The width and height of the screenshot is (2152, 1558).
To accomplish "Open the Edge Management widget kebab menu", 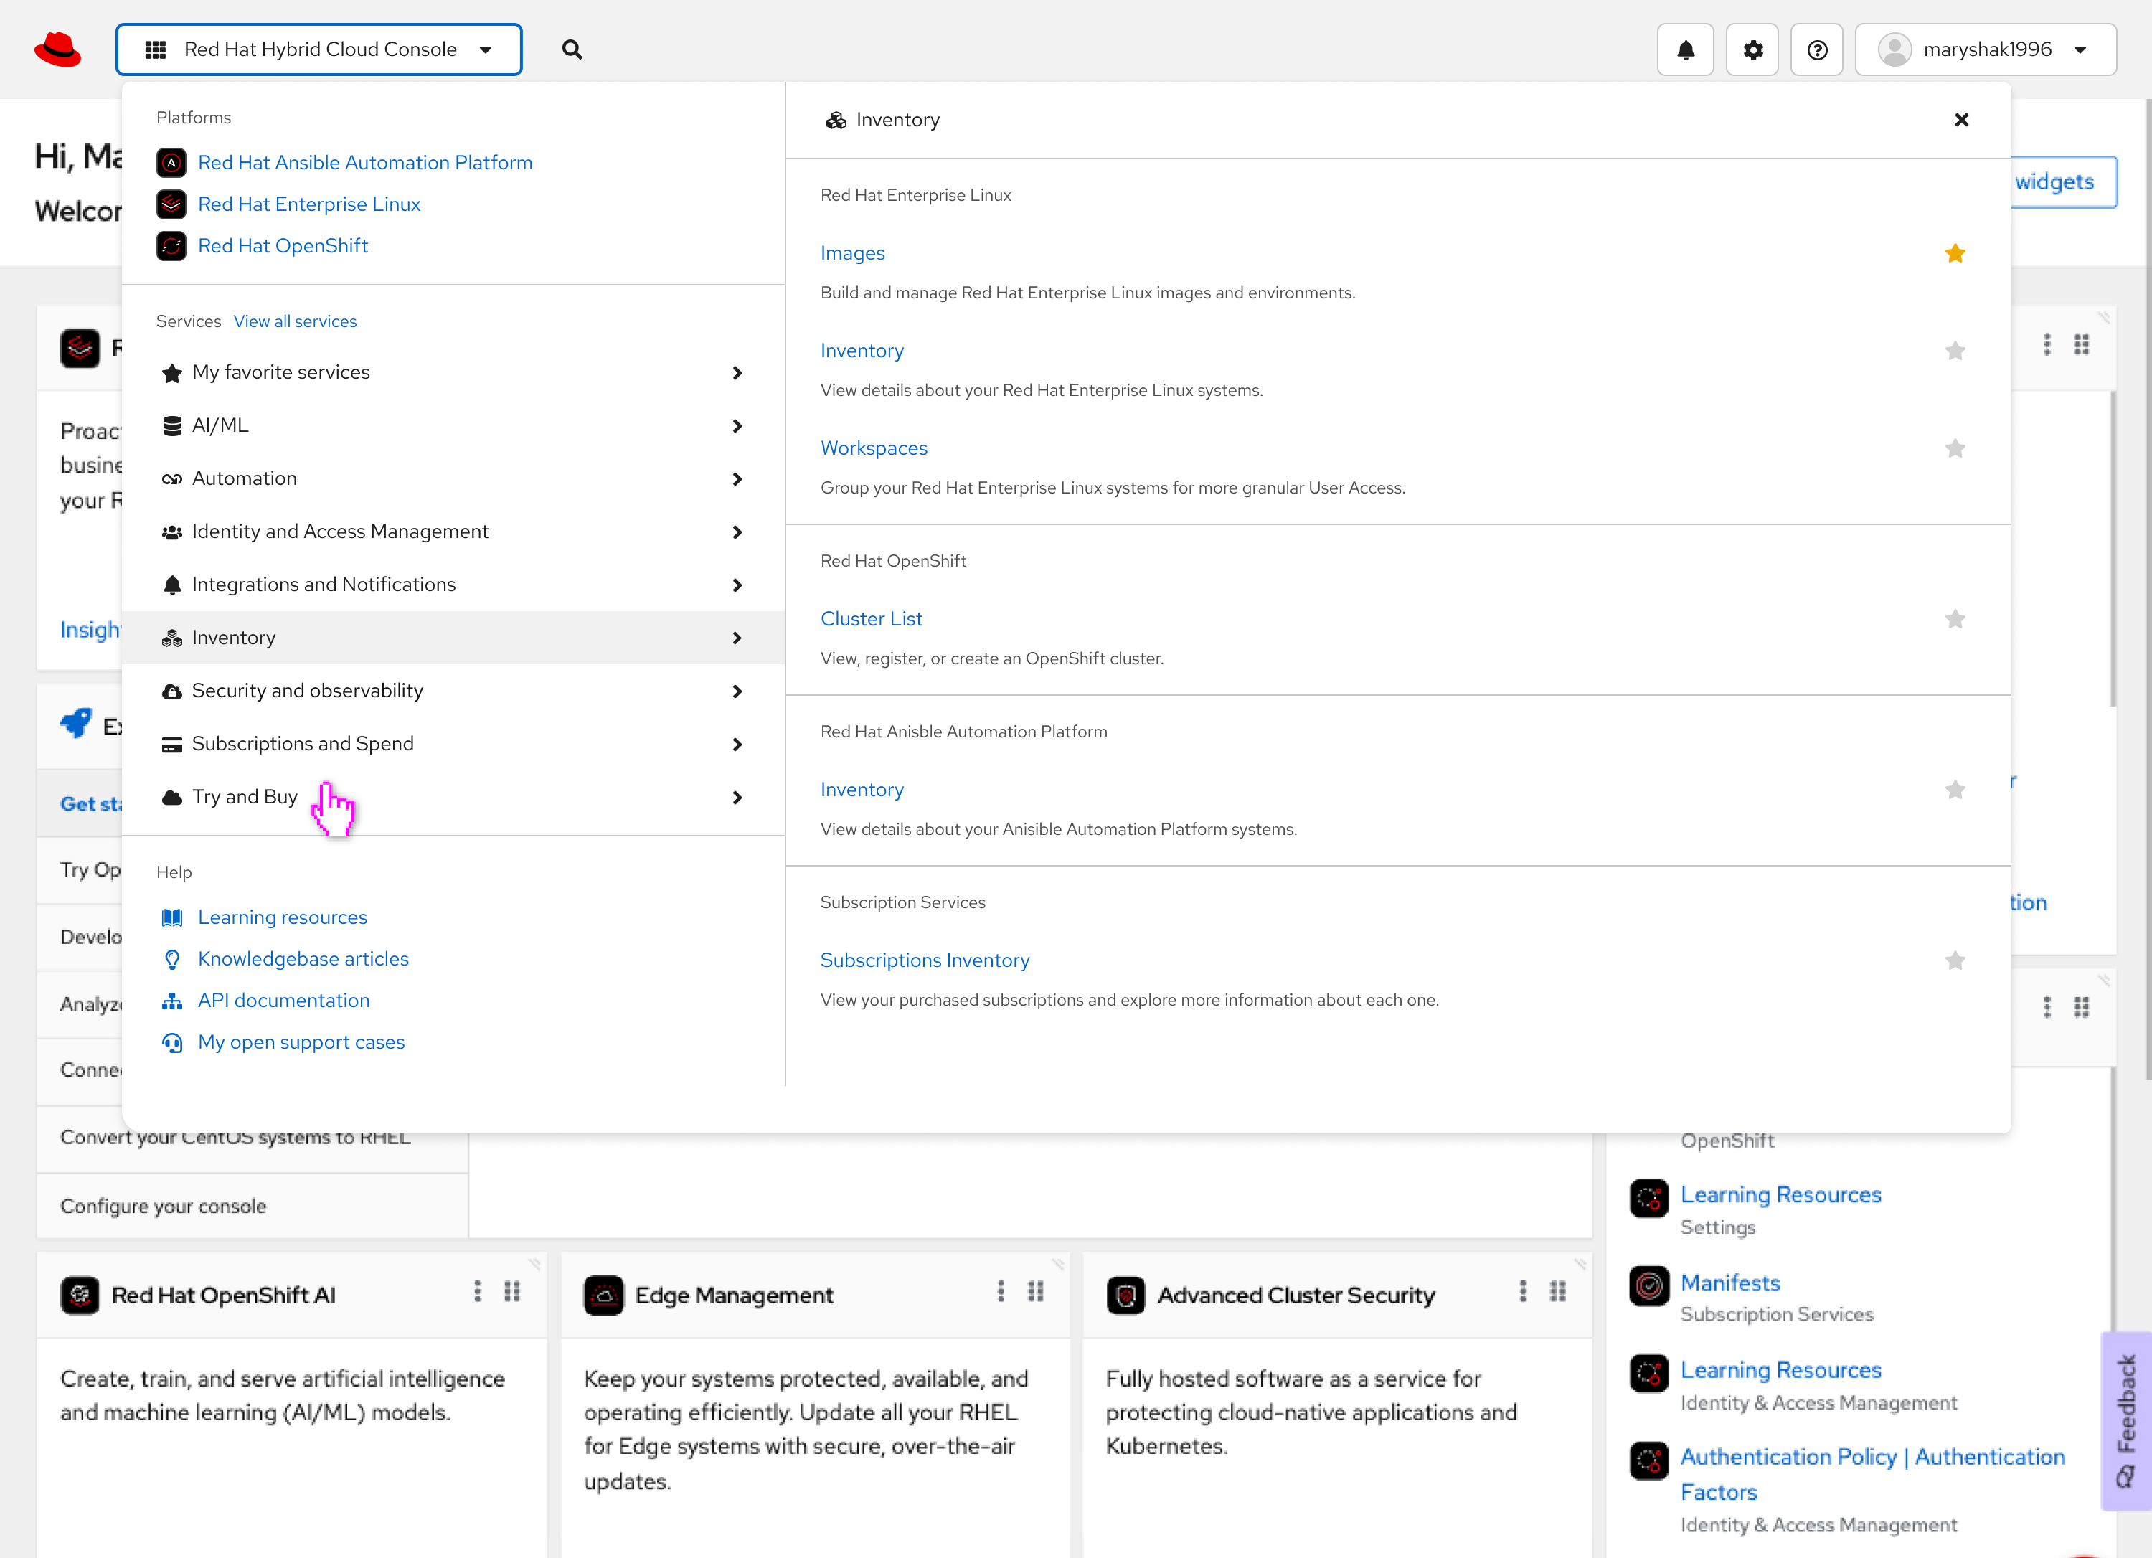I will [x=1000, y=1291].
